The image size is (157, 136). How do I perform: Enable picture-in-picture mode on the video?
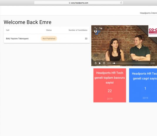coord(101,28)
